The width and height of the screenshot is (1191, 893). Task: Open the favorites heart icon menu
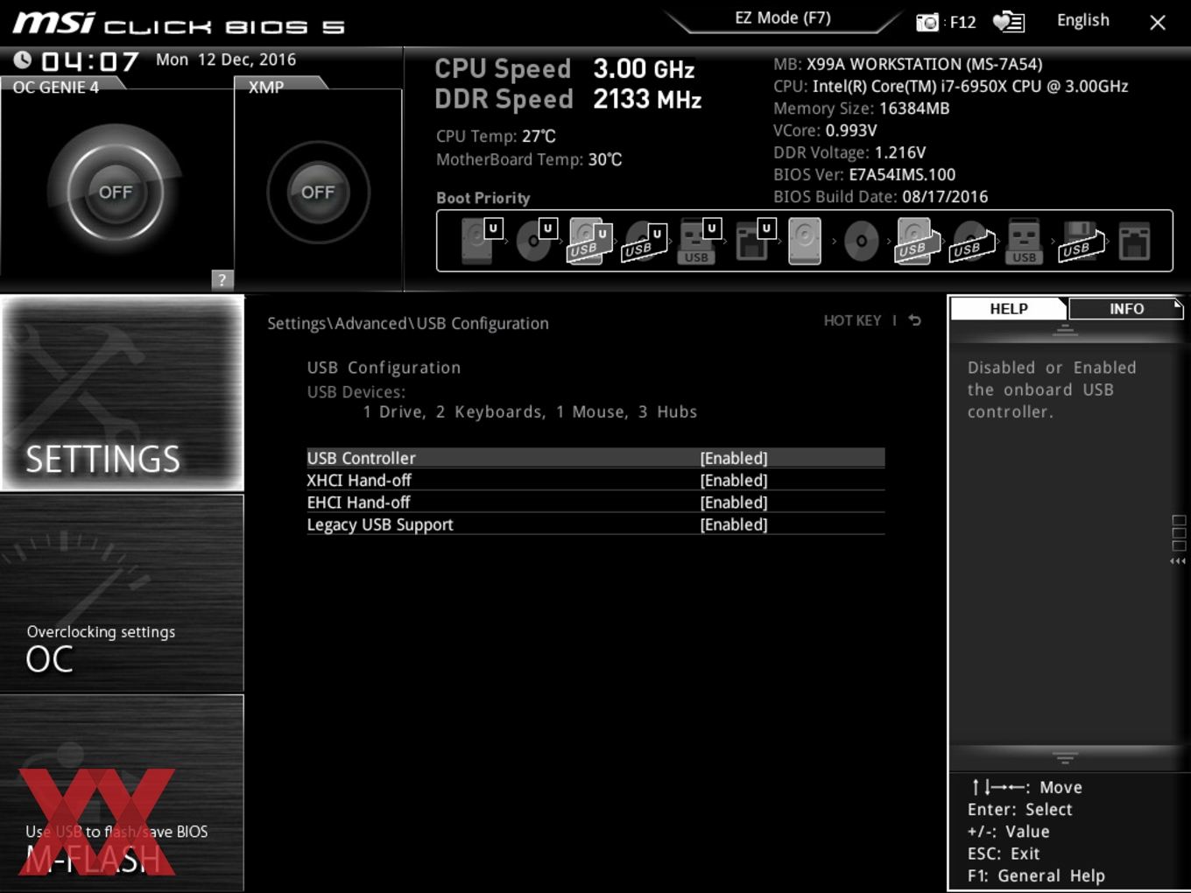(x=1008, y=22)
